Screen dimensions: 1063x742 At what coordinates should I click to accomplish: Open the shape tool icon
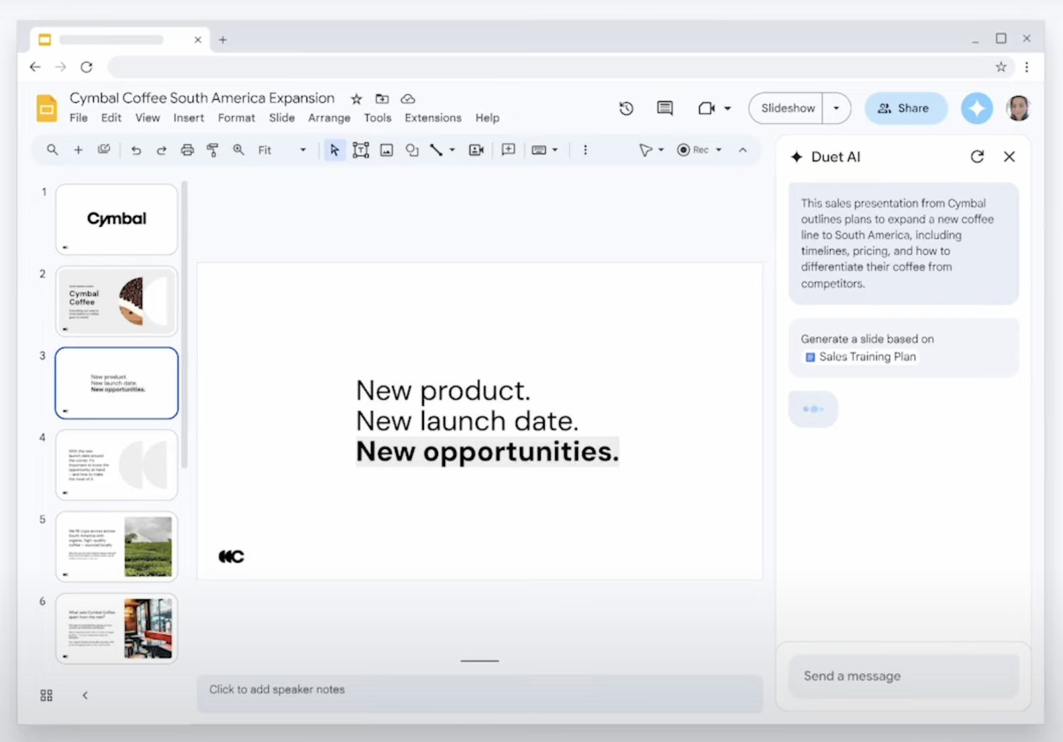(412, 150)
